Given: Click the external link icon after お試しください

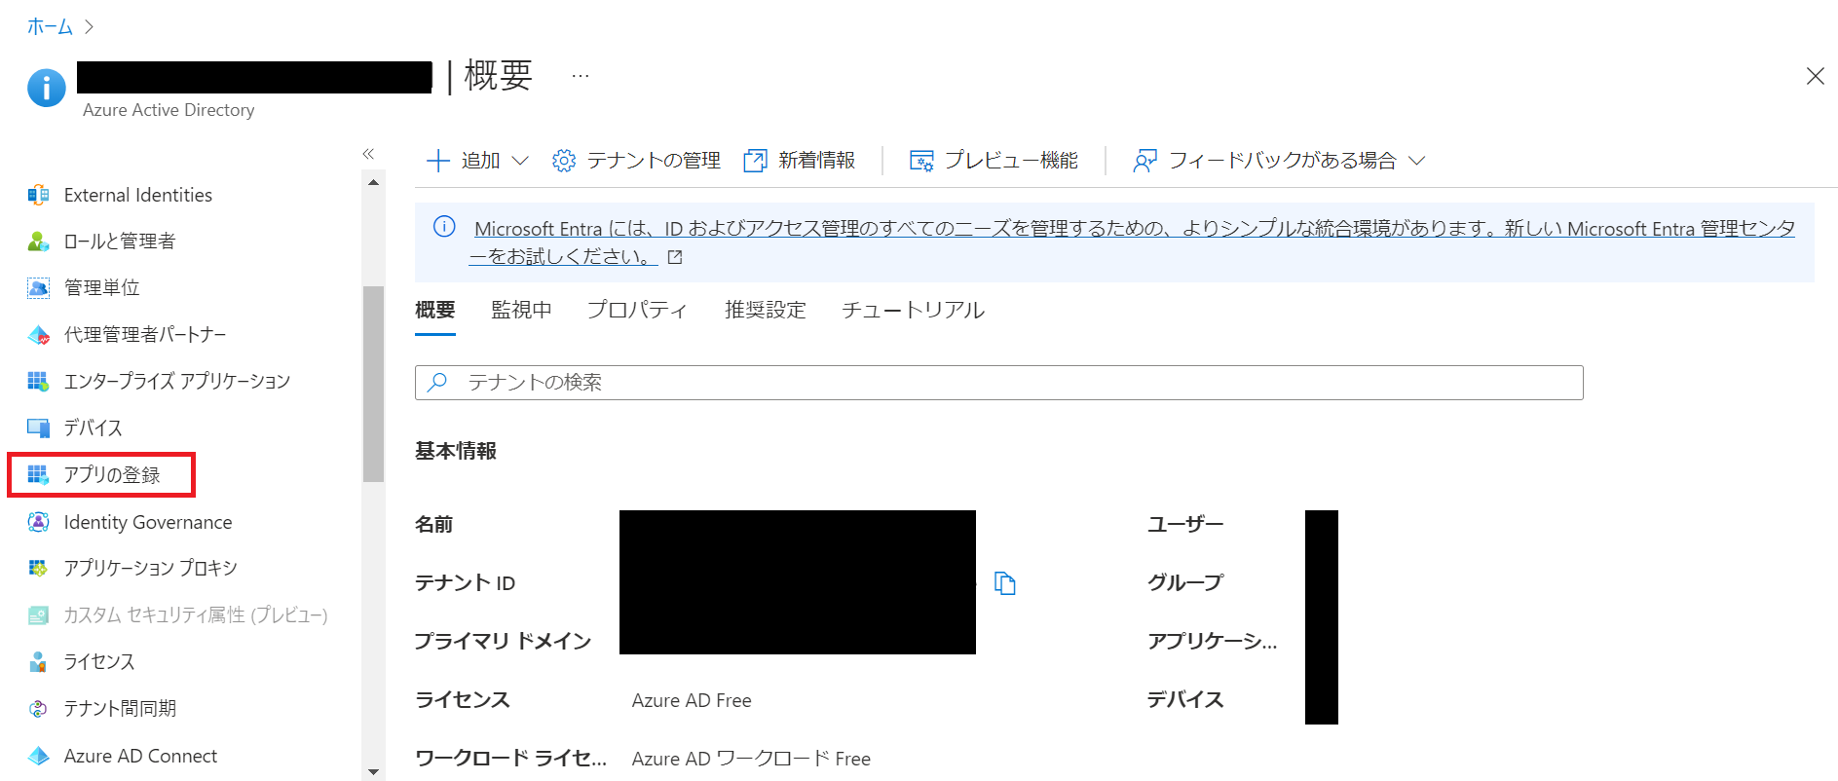Looking at the screenshot, I should [675, 257].
